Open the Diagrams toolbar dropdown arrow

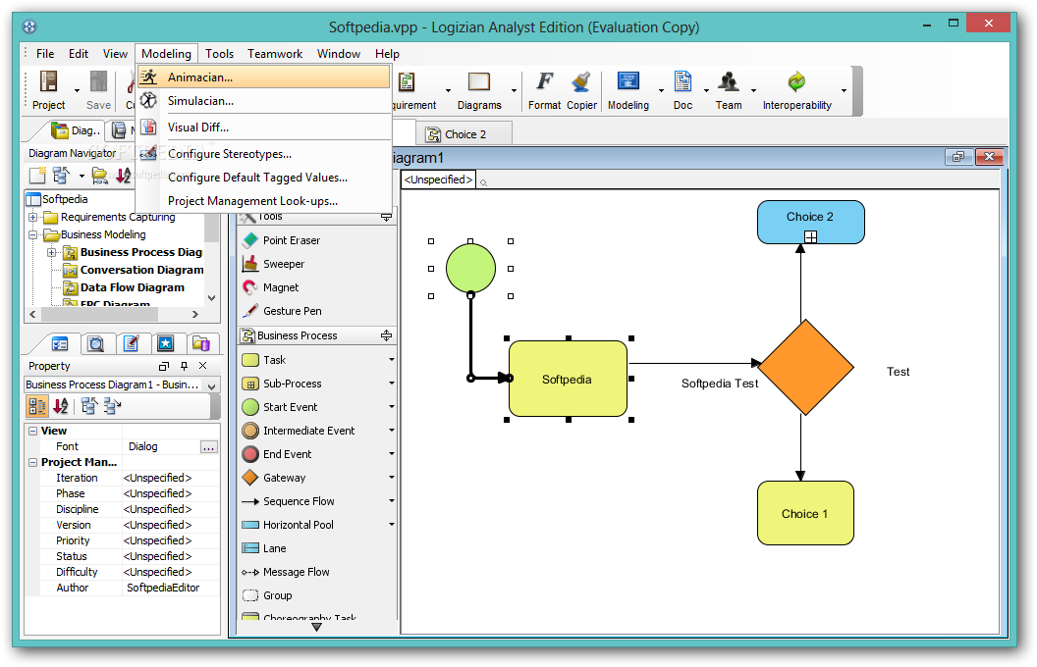click(x=514, y=90)
